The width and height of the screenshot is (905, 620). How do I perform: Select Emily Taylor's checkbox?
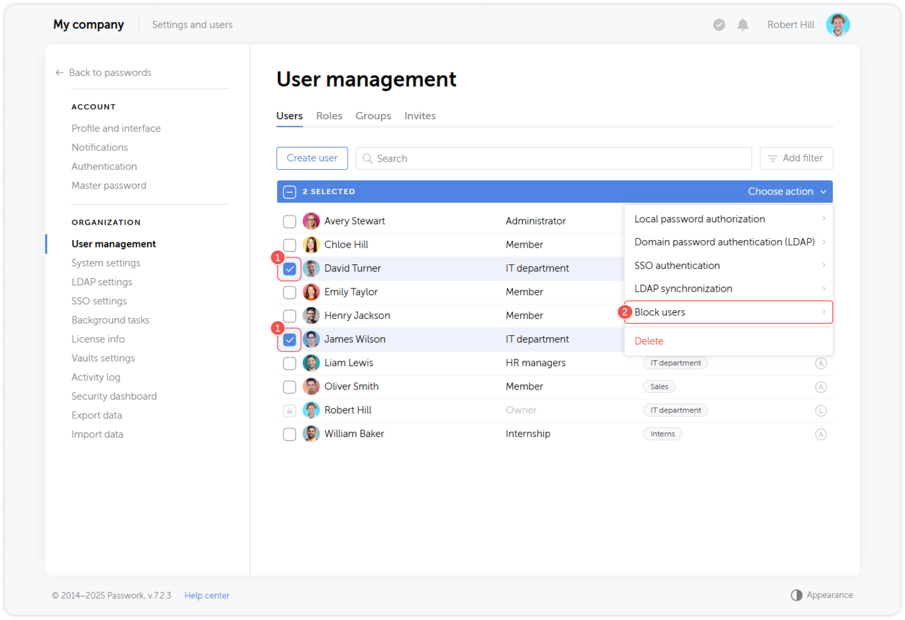click(289, 292)
